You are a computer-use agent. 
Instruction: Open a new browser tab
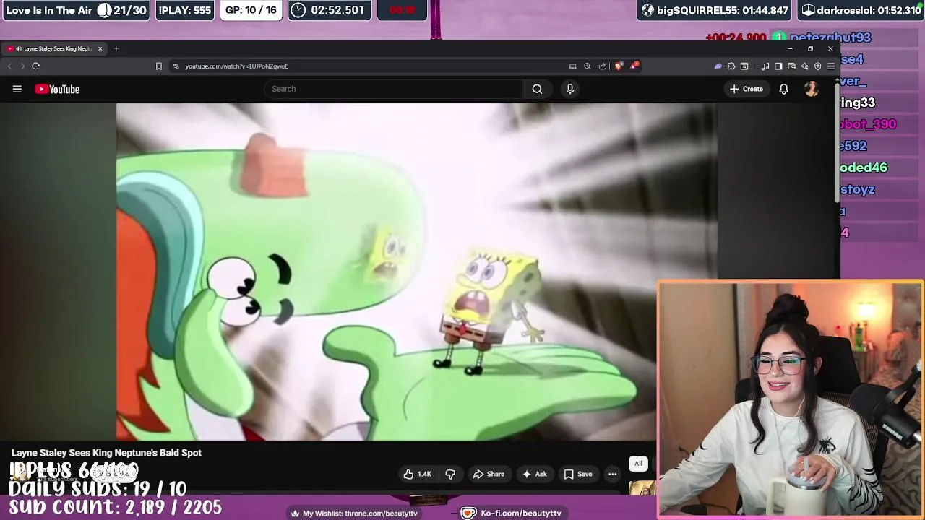point(116,48)
